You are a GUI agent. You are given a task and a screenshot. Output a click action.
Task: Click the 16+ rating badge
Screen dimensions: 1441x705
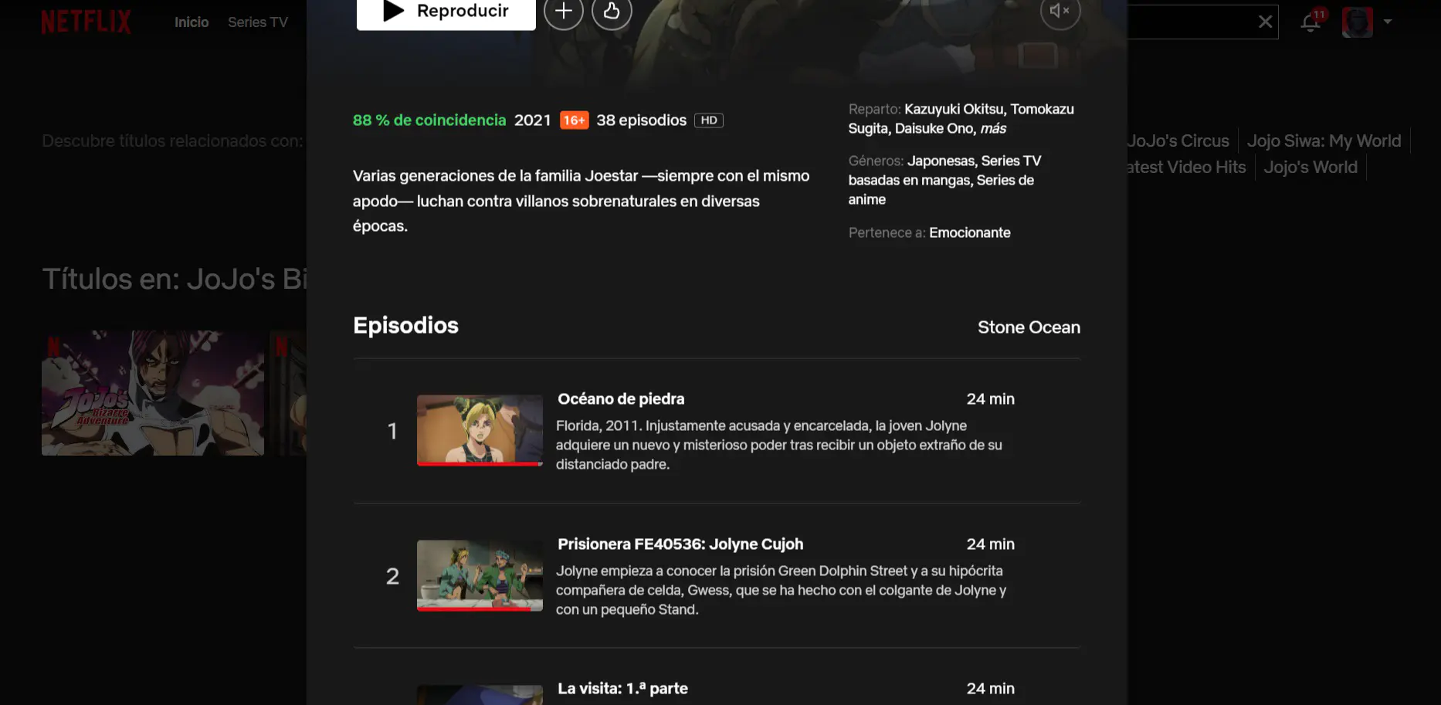(574, 120)
